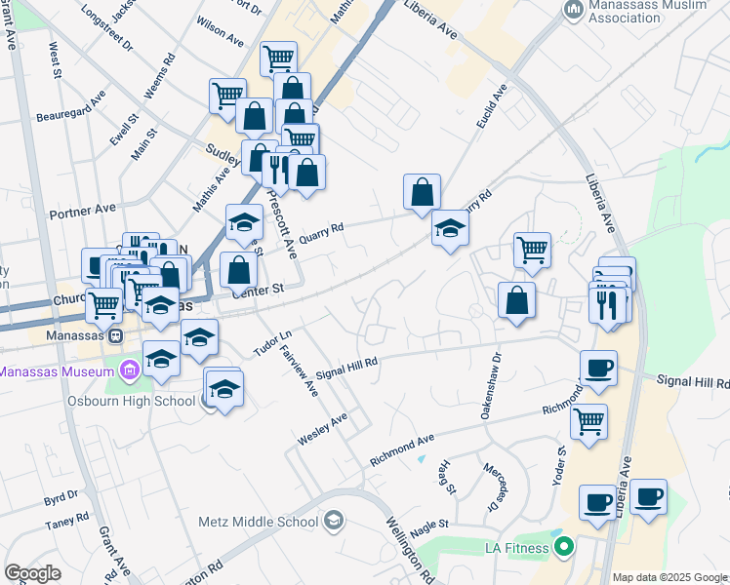Click the Metz Middle School label
This screenshot has height=585, width=730.
(x=258, y=522)
